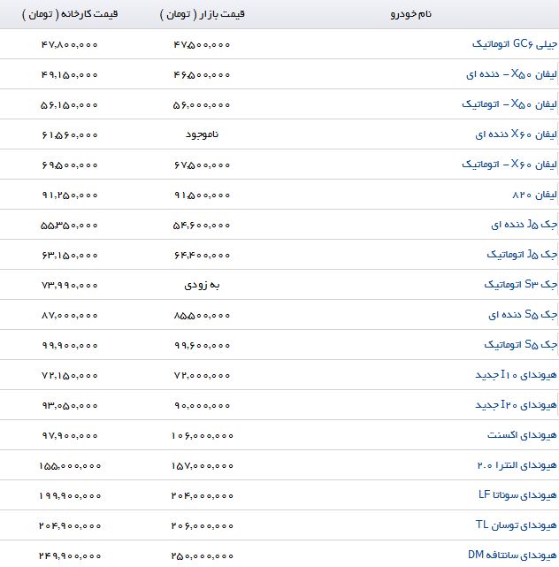The width and height of the screenshot is (559, 567).
Task: Select market price ۱۰۶,۰۰۰,۰۰۰ for هیوندای اکسنت
Action: 203,436
